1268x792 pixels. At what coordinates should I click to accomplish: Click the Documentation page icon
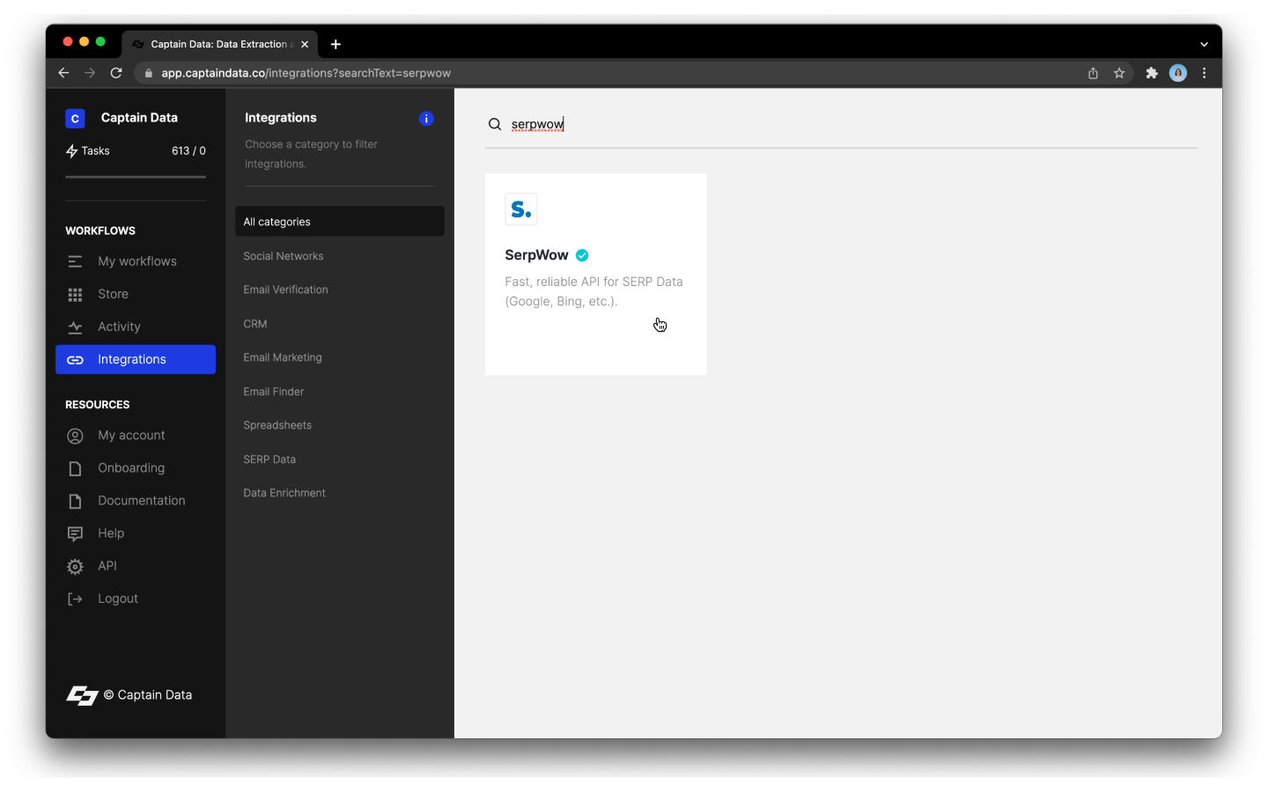(x=75, y=501)
